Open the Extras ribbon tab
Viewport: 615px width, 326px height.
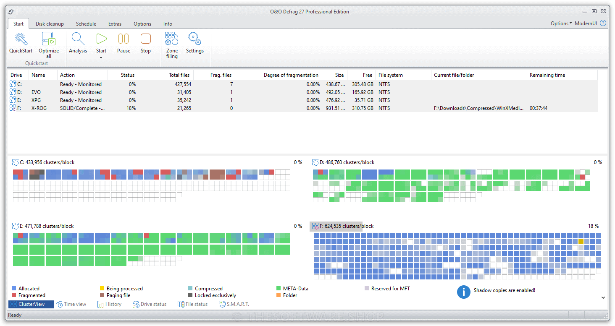coord(115,24)
